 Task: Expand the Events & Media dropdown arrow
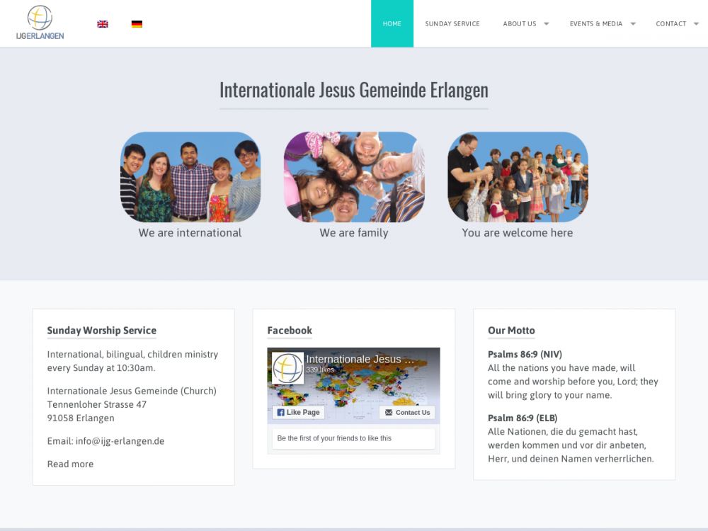(x=633, y=24)
